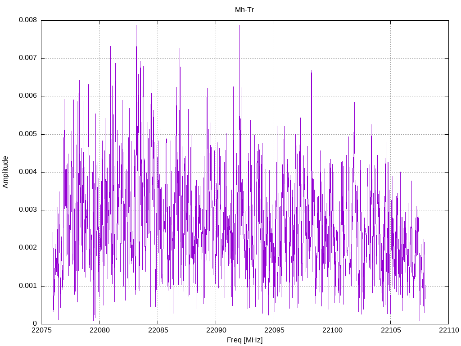The width and height of the screenshot is (461, 346).
Task: Click the 22100 x-axis tick label
Action: [332, 330]
